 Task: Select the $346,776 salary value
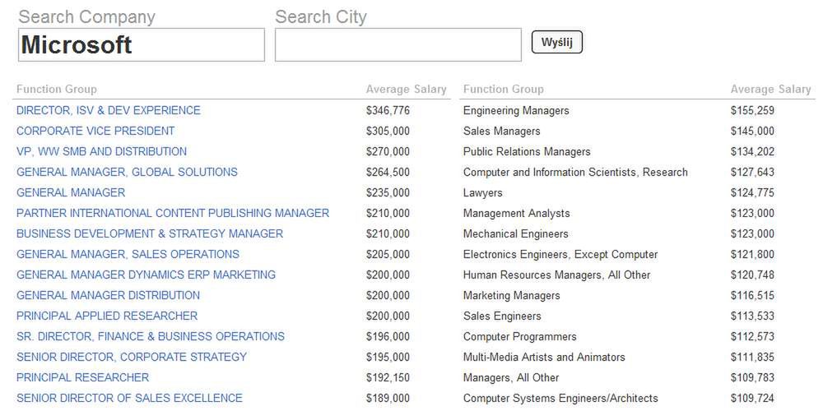[388, 111]
